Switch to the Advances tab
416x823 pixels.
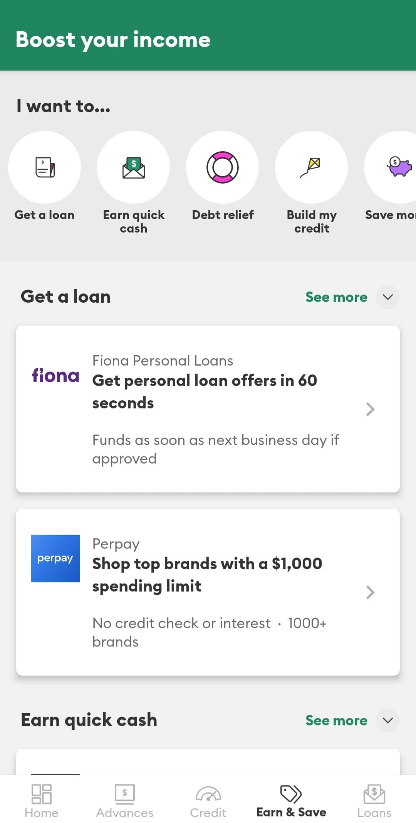(125, 801)
